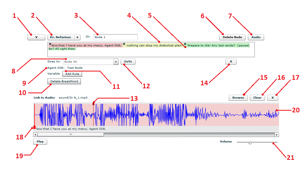Click the 'No? All right then.' text line
Screen dimensions: 308x172
pyautogui.click(x=62, y=49)
